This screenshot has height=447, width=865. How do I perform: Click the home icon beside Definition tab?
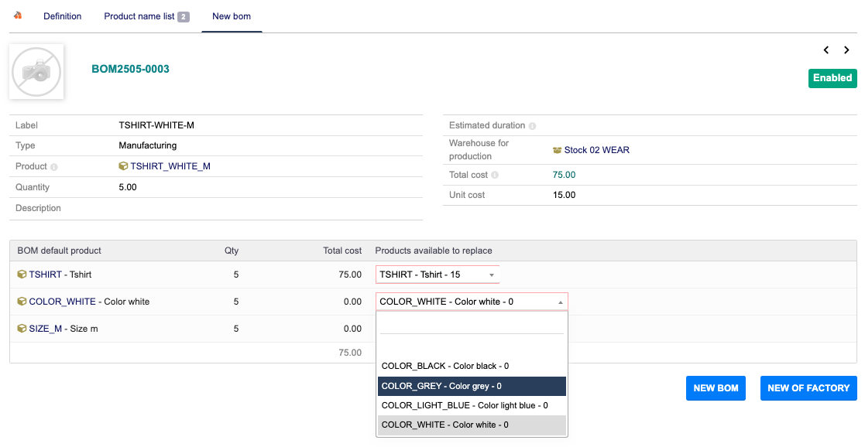pyautogui.click(x=18, y=15)
